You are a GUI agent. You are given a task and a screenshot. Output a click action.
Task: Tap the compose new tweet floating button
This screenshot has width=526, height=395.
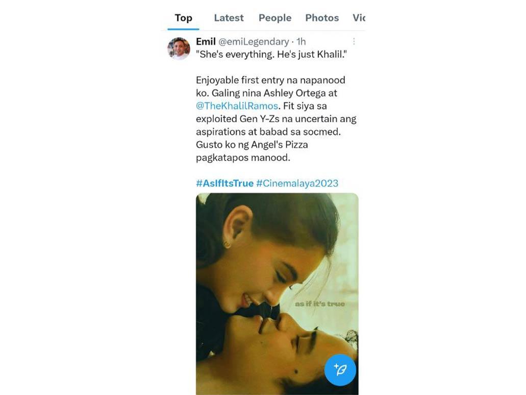click(x=340, y=370)
